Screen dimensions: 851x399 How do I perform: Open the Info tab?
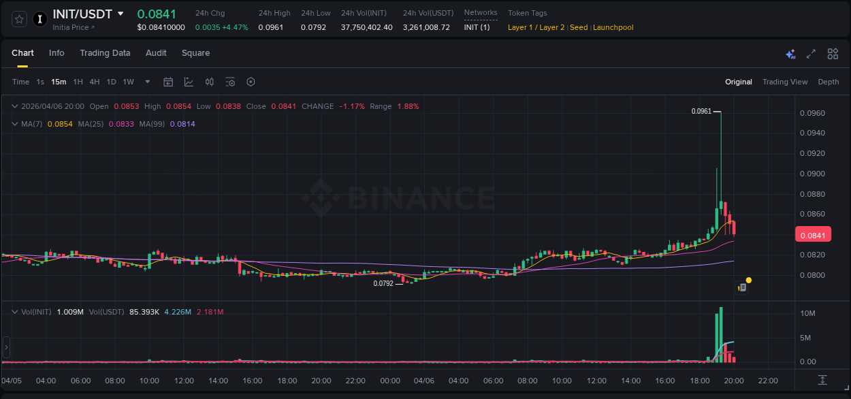coord(57,53)
